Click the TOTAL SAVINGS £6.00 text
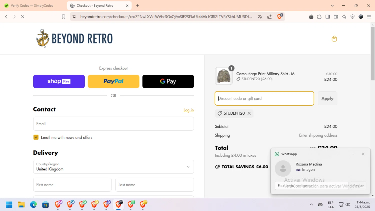The image size is (375, 211). (x=245, y=167)
